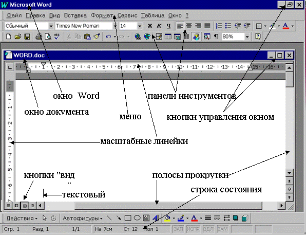Toggle italic with the К button
306x235 pixels.
pyautogui.click(x=159, y=26)
